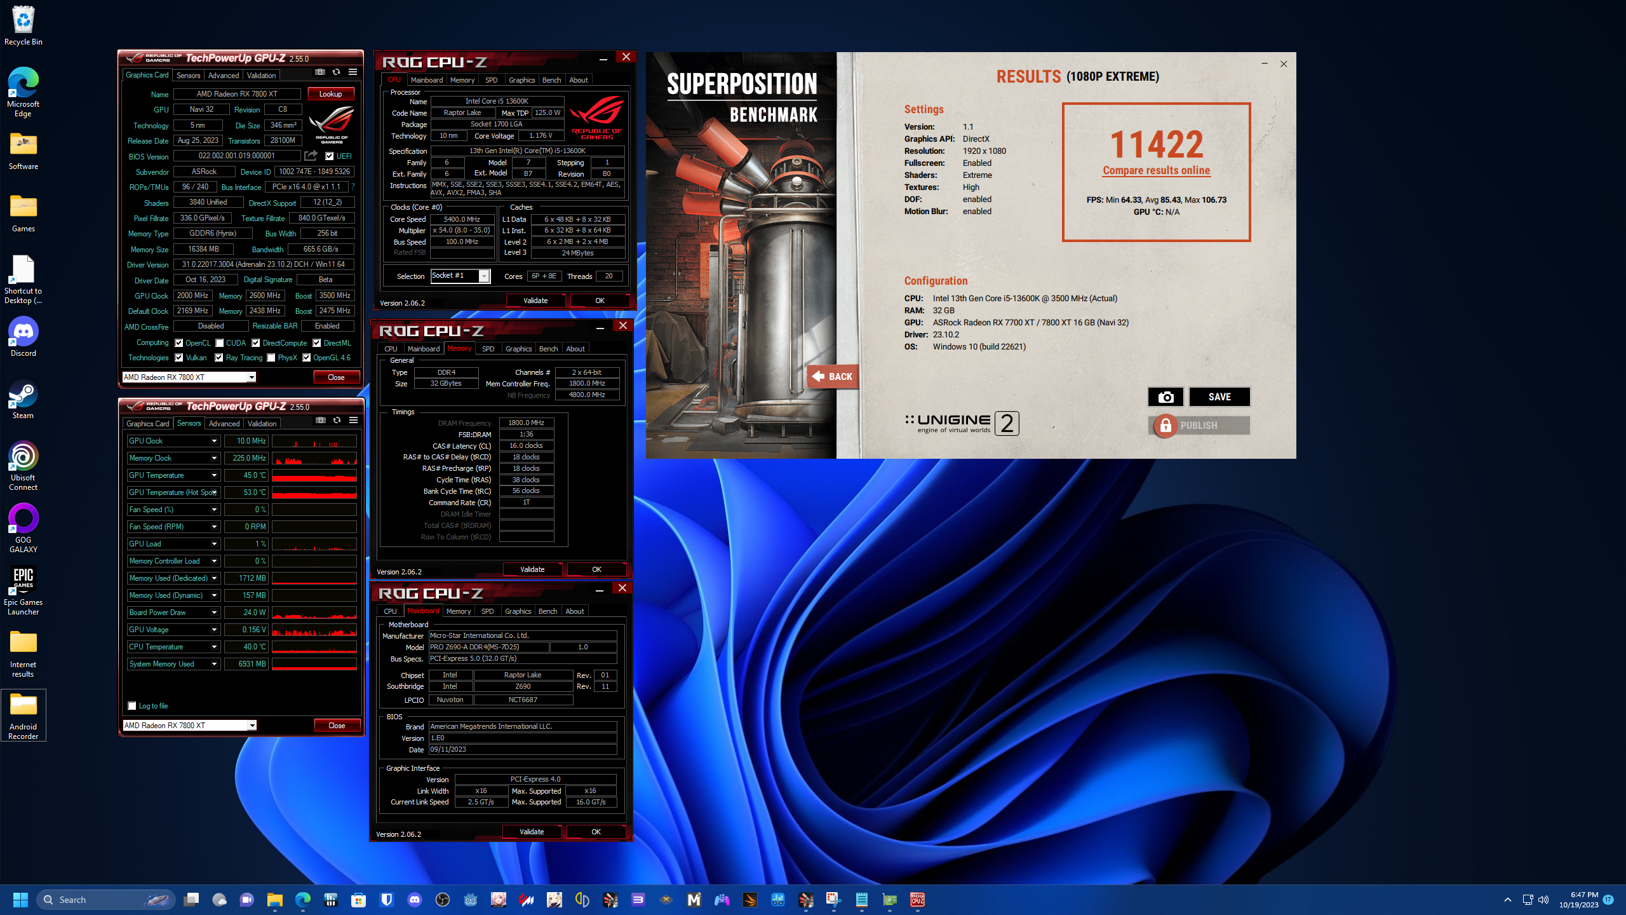Open the Games folder on desktop
This screenshot has height=915, width=1626.
pos(24,213)
